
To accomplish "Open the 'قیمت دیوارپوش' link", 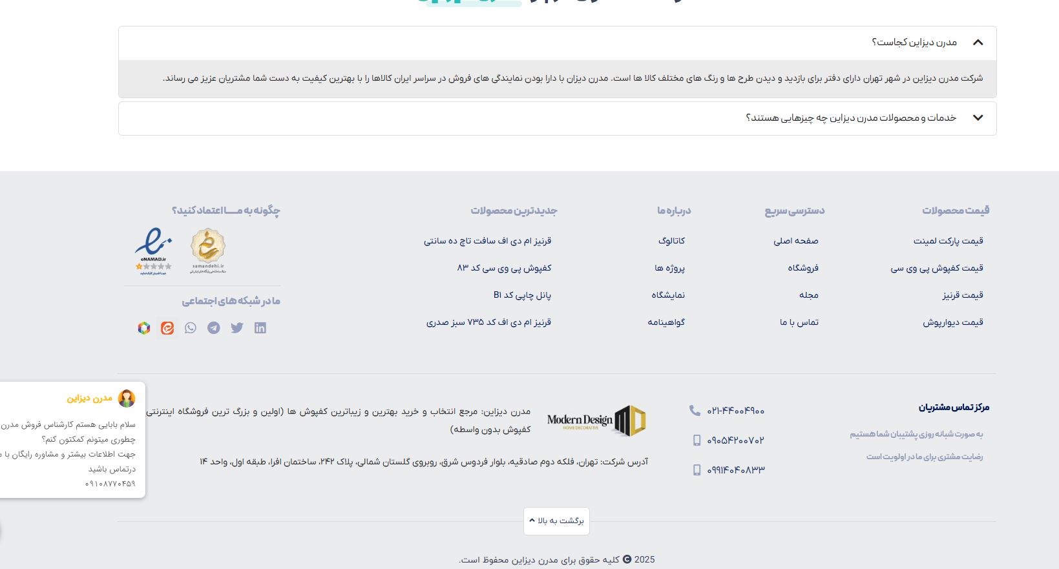I will coord(953,322).
